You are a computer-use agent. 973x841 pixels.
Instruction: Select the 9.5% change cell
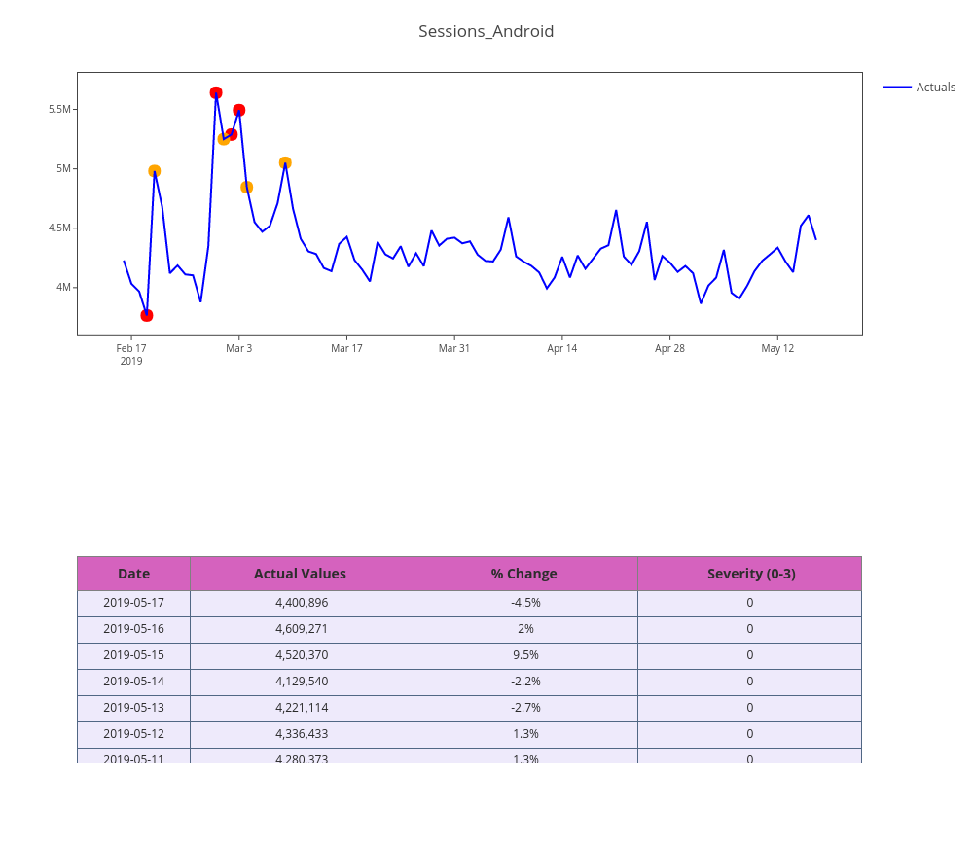click(x=525, y=655)
